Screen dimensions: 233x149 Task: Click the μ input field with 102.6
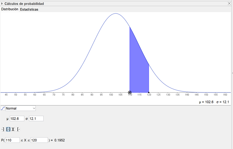pos(17,119)
